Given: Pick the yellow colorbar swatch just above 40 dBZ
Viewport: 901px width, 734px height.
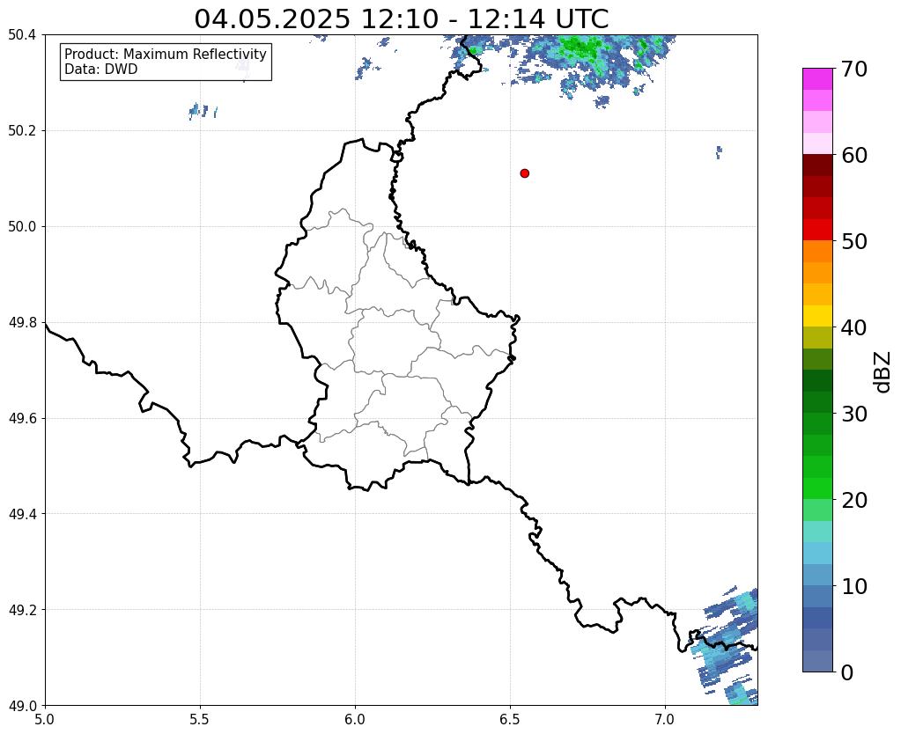Looking at the screenshot, I should (x=817, y=316).
